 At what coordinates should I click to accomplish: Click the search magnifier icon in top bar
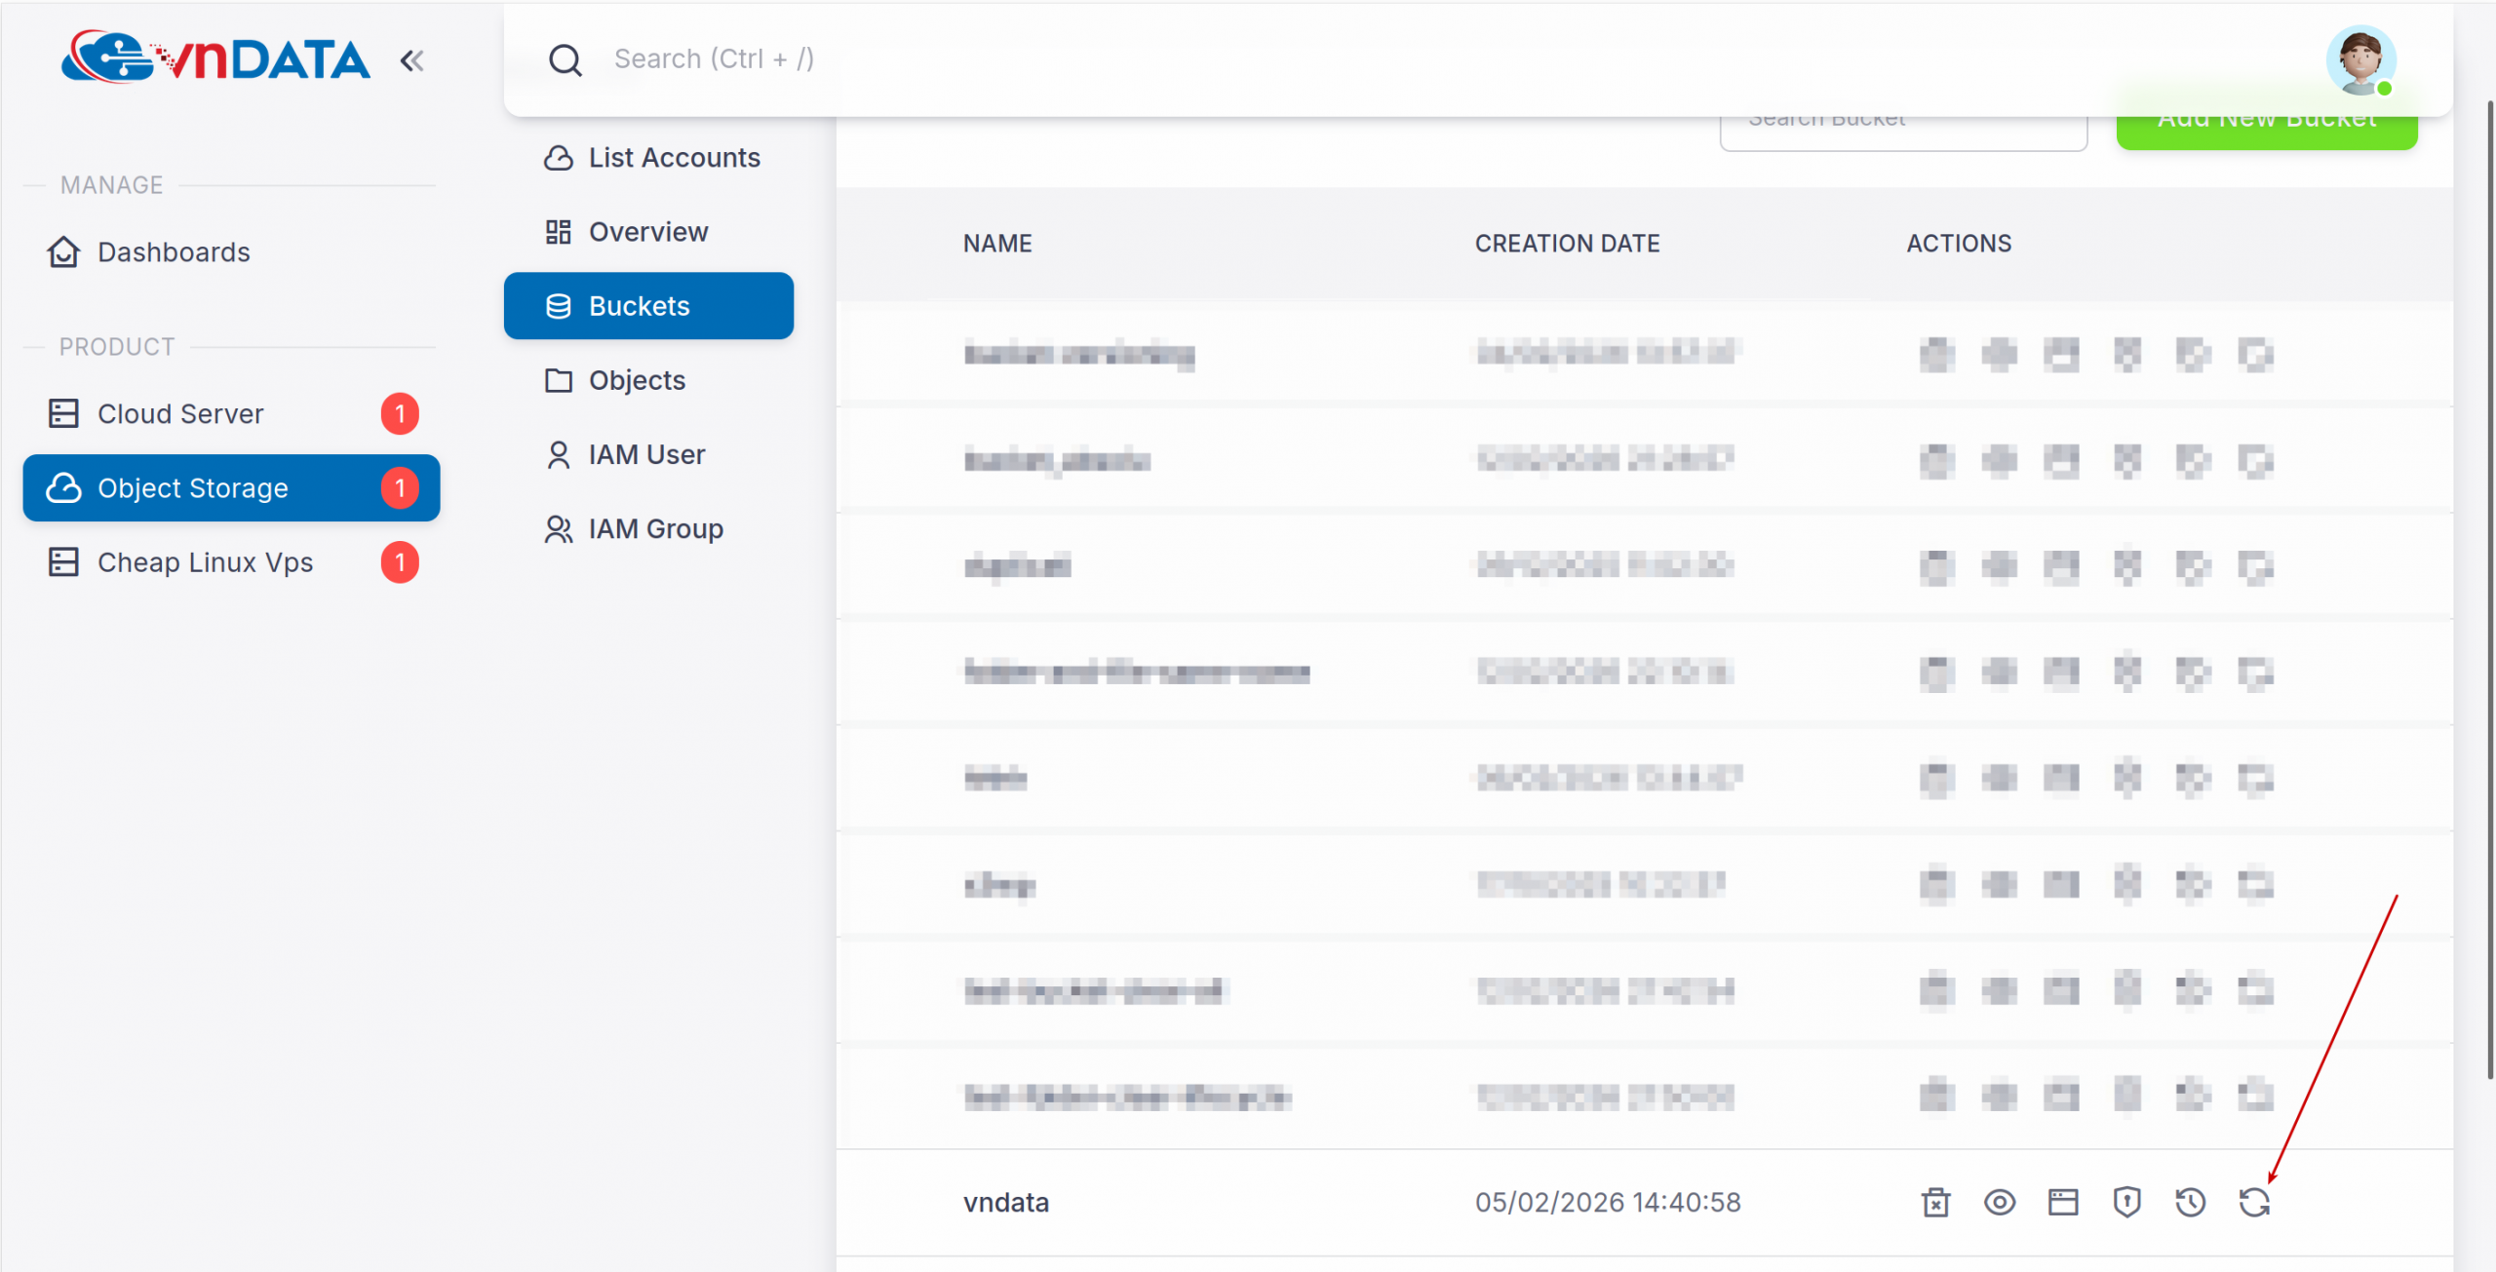pos(565,58)
